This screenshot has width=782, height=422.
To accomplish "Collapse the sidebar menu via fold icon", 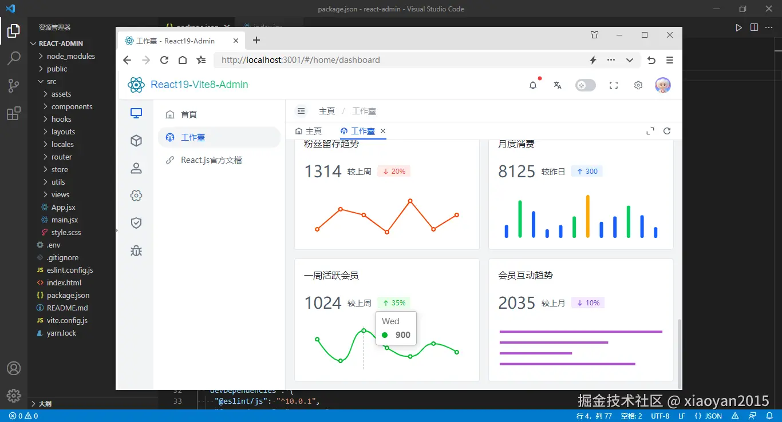I will click(301, 111).
